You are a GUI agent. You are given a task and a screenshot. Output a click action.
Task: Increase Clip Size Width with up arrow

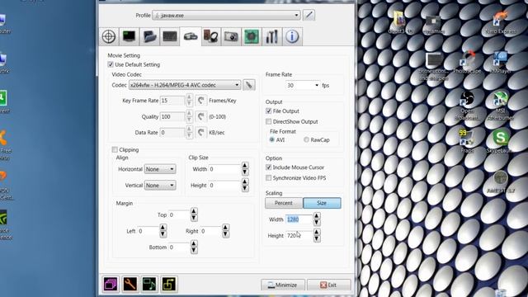pos(245,166)
